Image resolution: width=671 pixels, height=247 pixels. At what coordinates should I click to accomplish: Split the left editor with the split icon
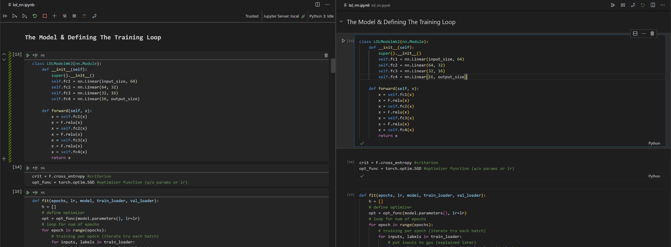point(317,5)
